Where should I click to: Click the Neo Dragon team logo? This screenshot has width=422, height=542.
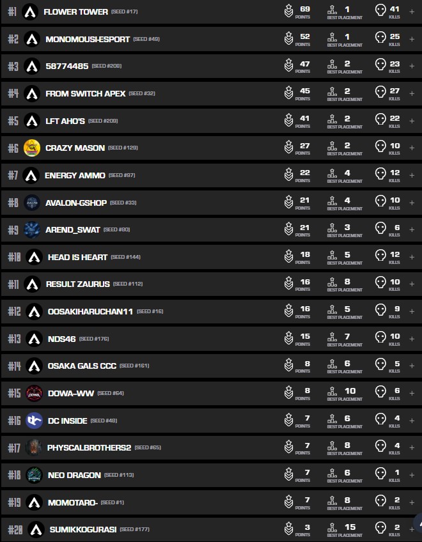35,476
